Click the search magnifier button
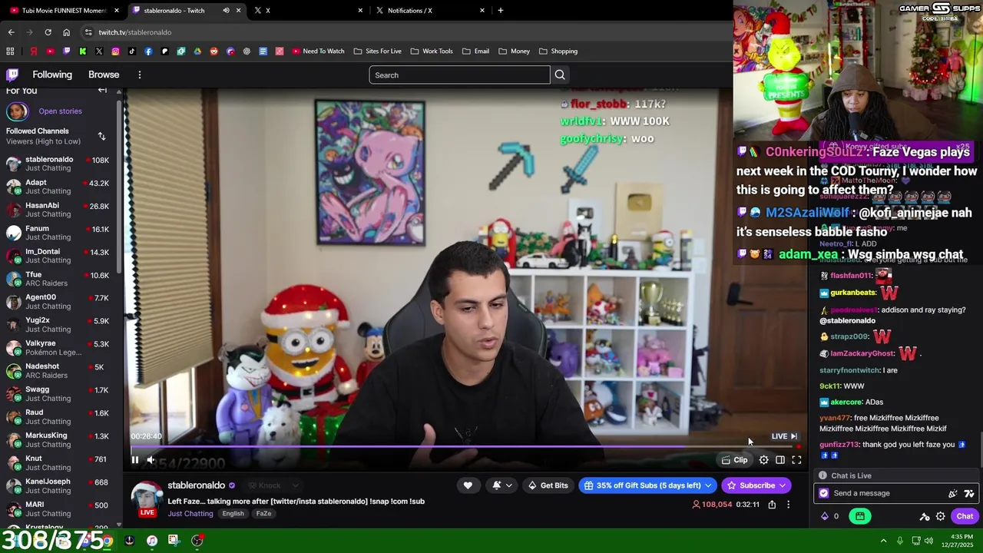The width and height of the screenshot is (983, 553). tap(560, 75)
